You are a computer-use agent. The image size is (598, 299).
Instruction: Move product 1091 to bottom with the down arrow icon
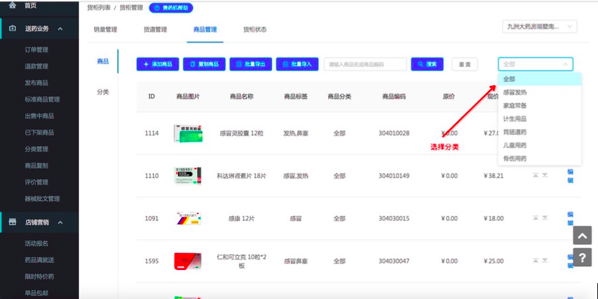545,218
